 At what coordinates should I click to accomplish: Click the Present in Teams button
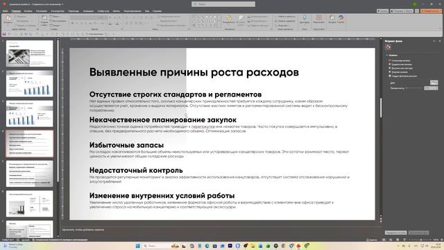(402, 11)
